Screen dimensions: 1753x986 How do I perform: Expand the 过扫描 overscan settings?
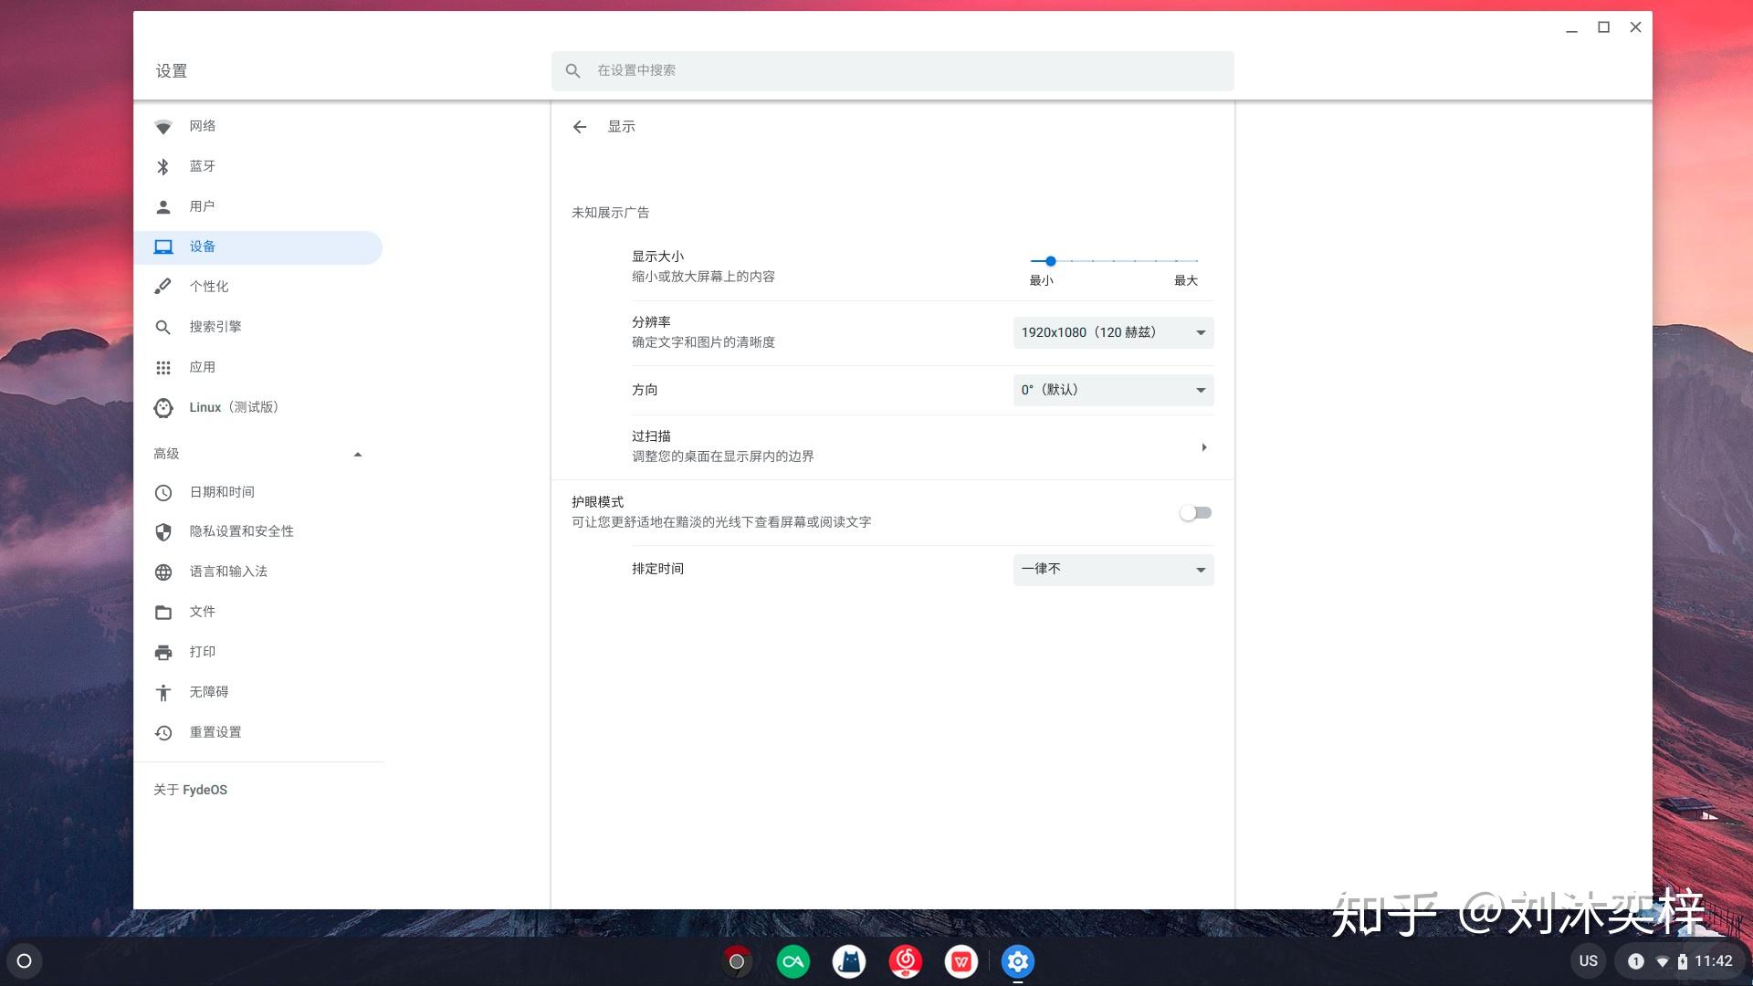(1203, 446)
